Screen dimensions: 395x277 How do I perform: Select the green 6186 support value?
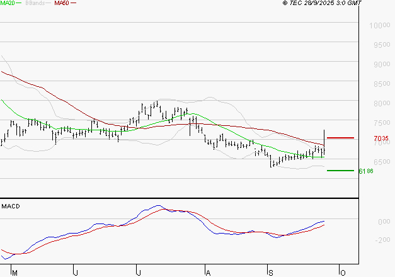tap(366, 171)
